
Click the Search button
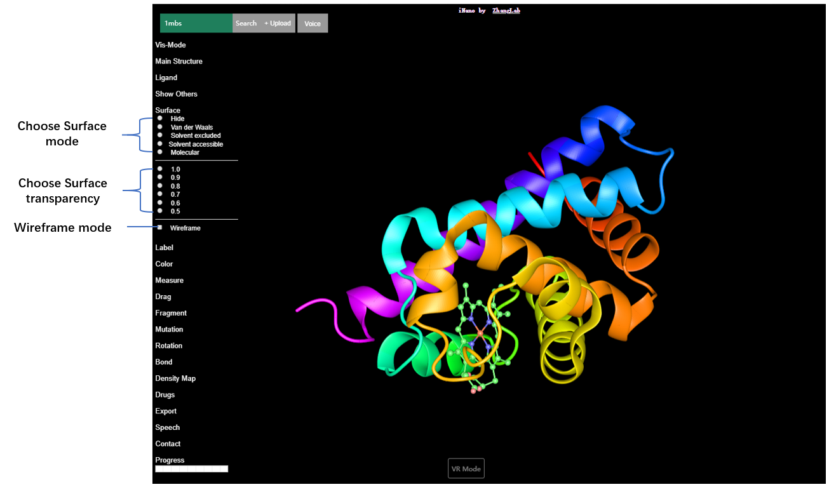246,23
